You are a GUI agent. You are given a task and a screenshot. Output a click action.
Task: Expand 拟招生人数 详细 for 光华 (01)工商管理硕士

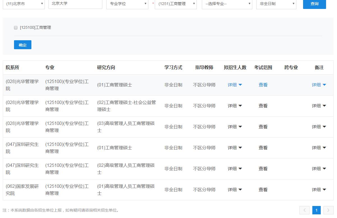[235, 85]
